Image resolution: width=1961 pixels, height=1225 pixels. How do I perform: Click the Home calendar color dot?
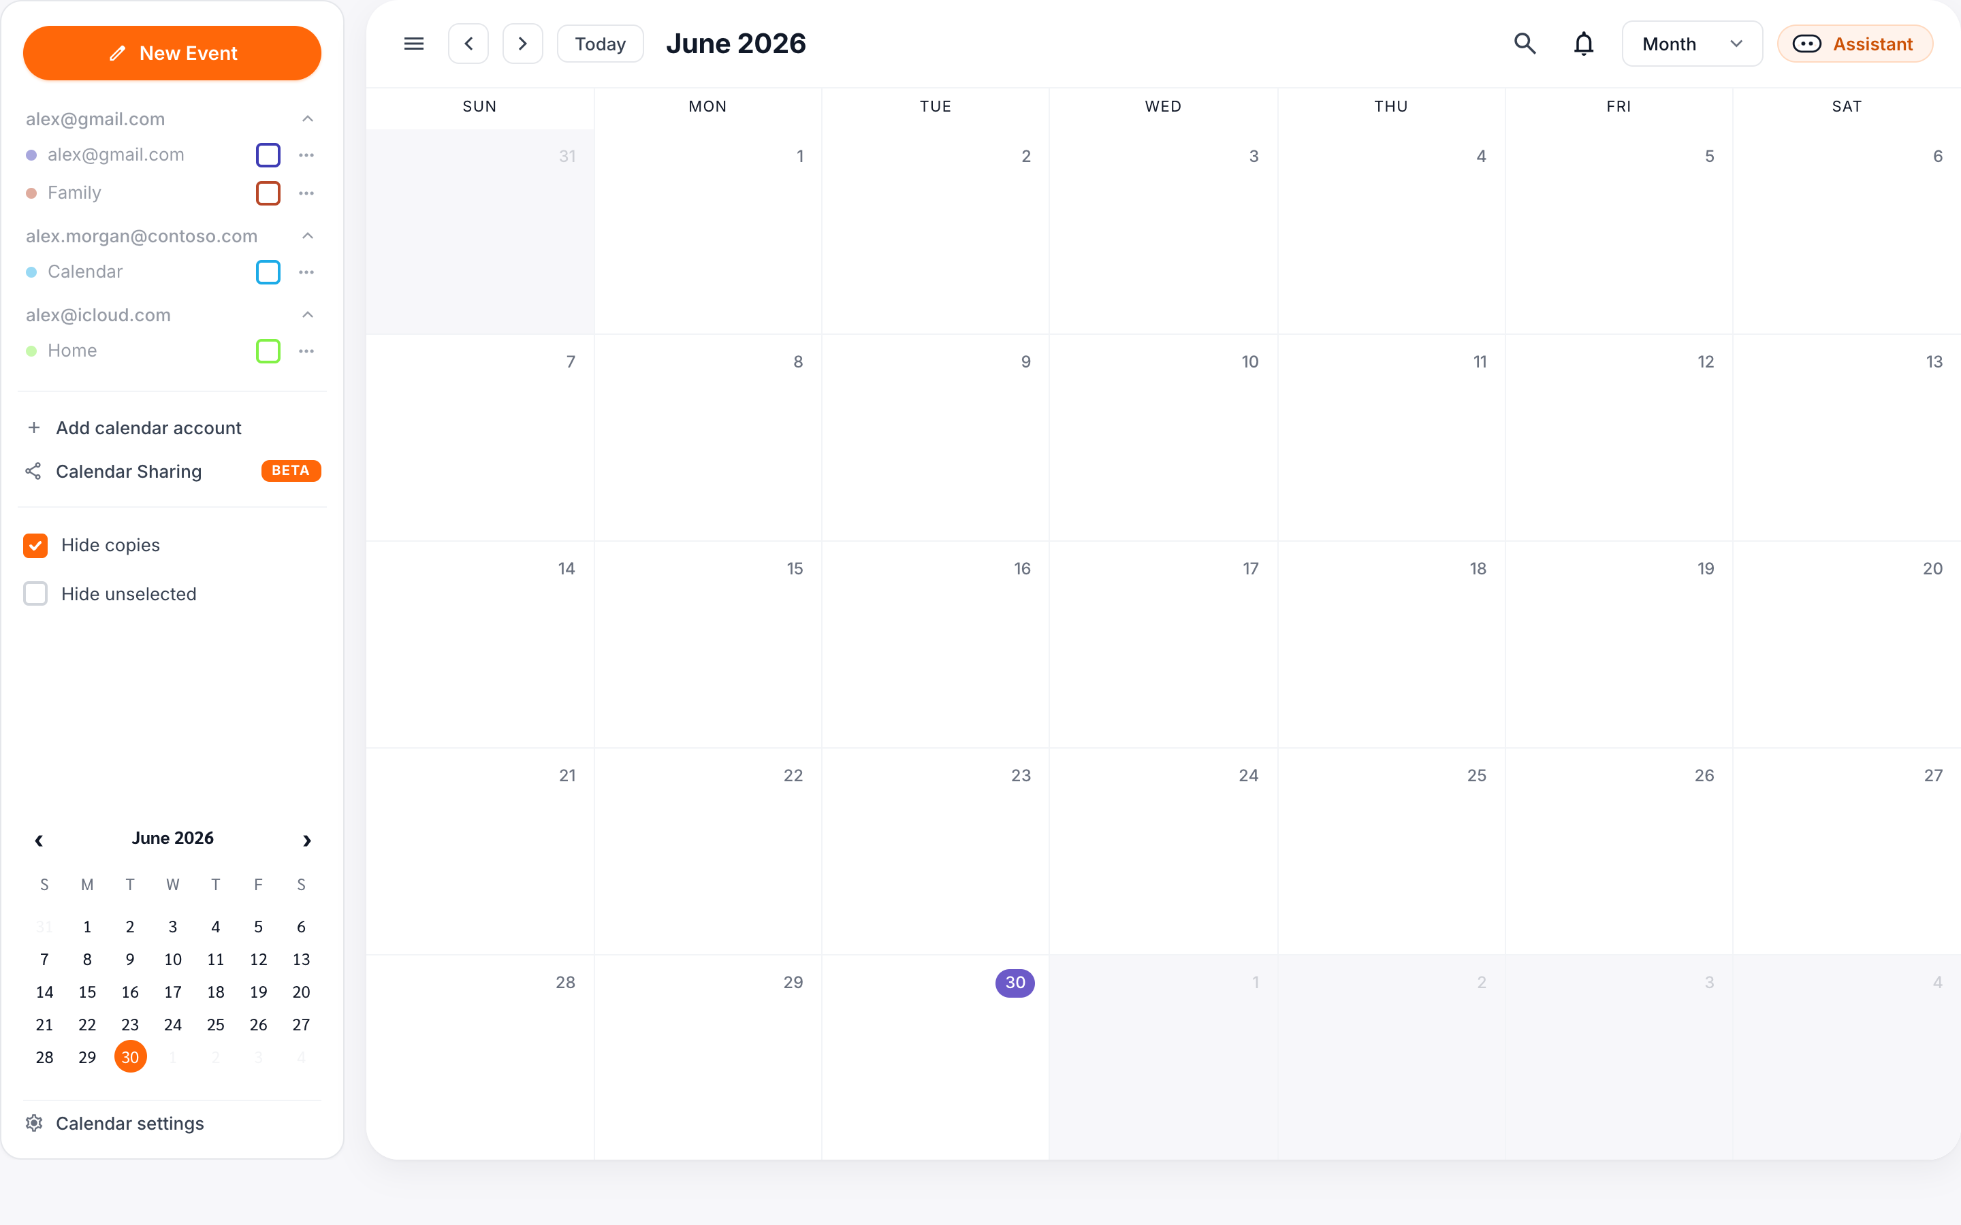coord(31,350)
